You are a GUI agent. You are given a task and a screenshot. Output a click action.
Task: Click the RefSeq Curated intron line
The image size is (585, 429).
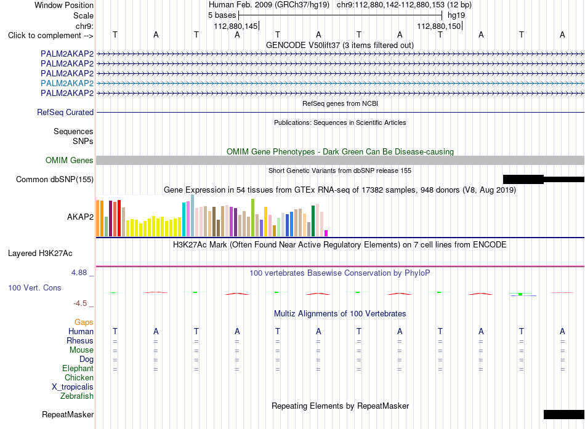[x=341, y=112]
